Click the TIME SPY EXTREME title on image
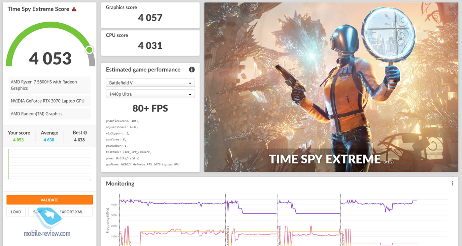 (325, 159)
